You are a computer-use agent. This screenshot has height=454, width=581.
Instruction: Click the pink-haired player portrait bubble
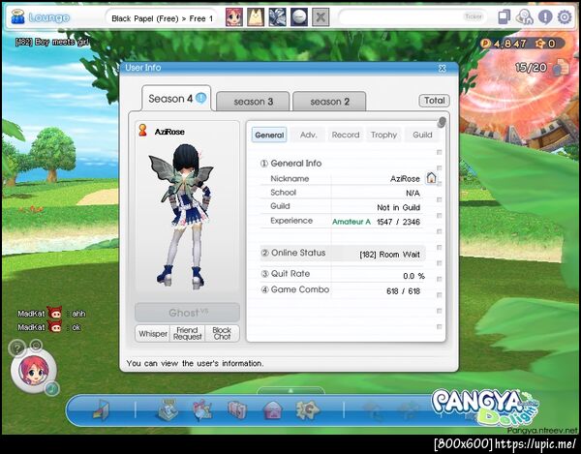pos(33,371)
